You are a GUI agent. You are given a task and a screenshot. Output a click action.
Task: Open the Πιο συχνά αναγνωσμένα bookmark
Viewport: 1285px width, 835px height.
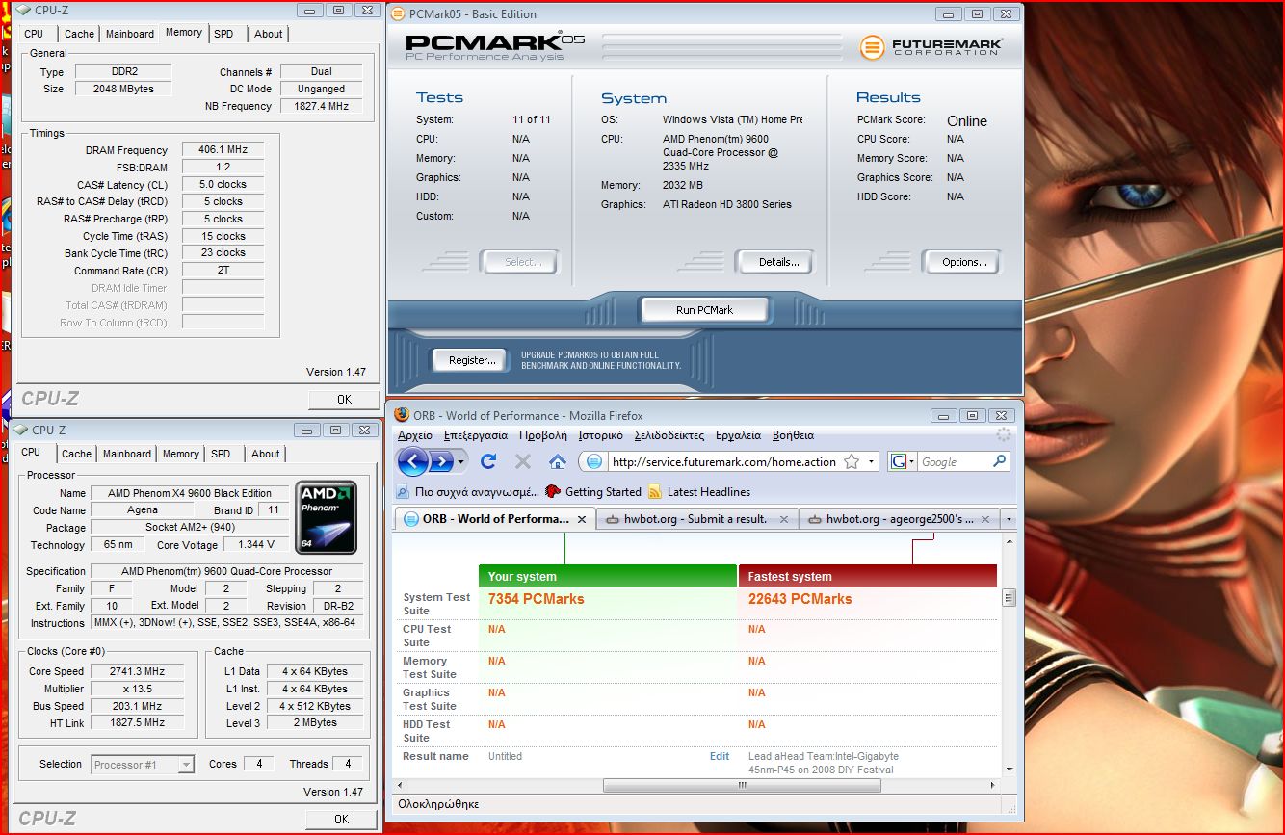(469, 491)
